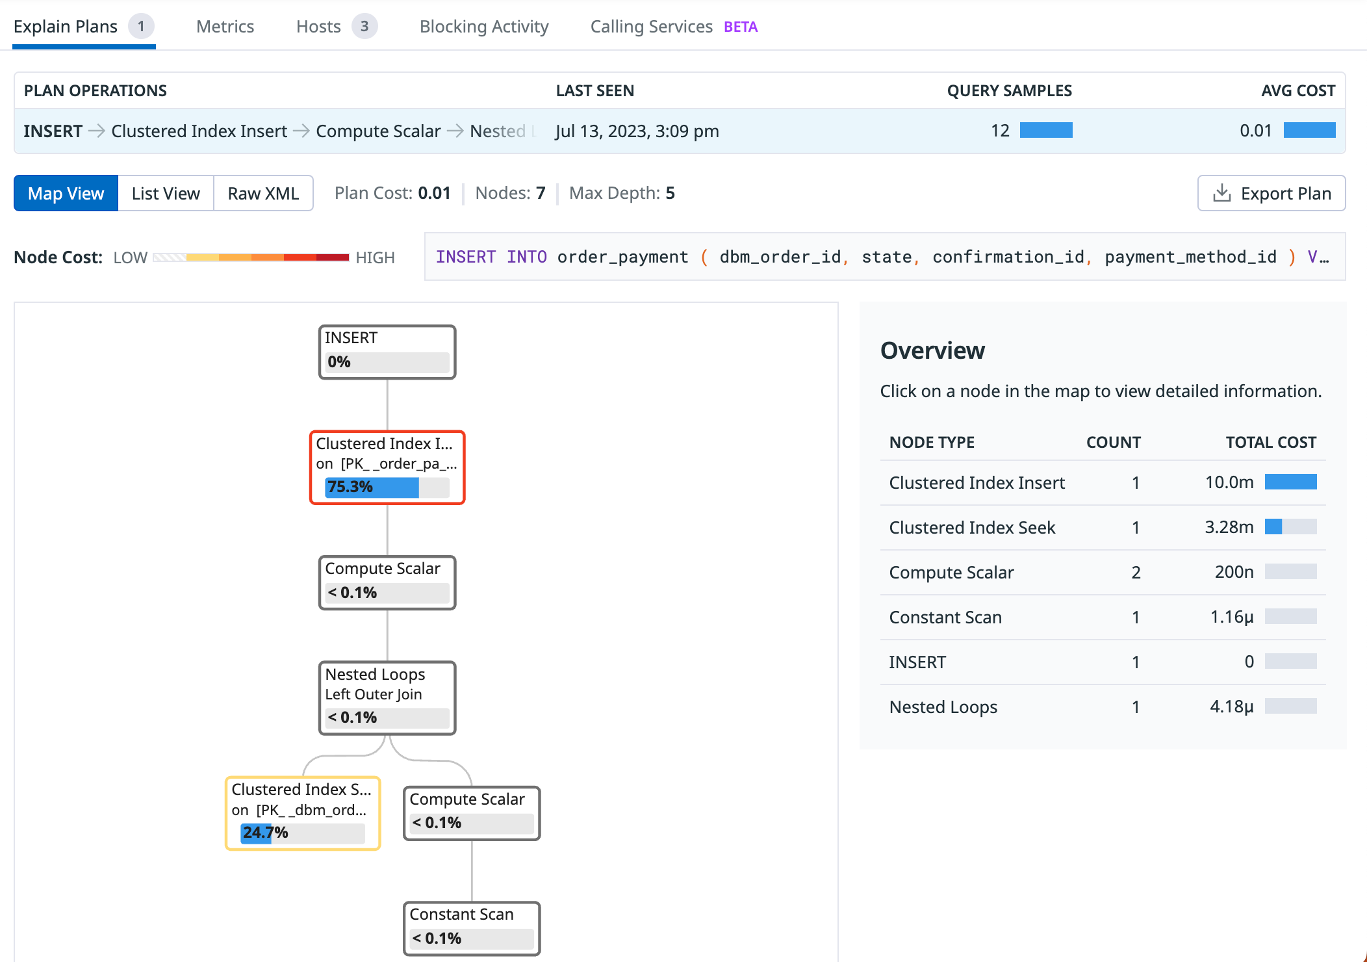The width and height of the screenshot is (1367, 962).
Task: Click the Clustered Index Seek node at 24.7%
Action: [x=303, y=812]
